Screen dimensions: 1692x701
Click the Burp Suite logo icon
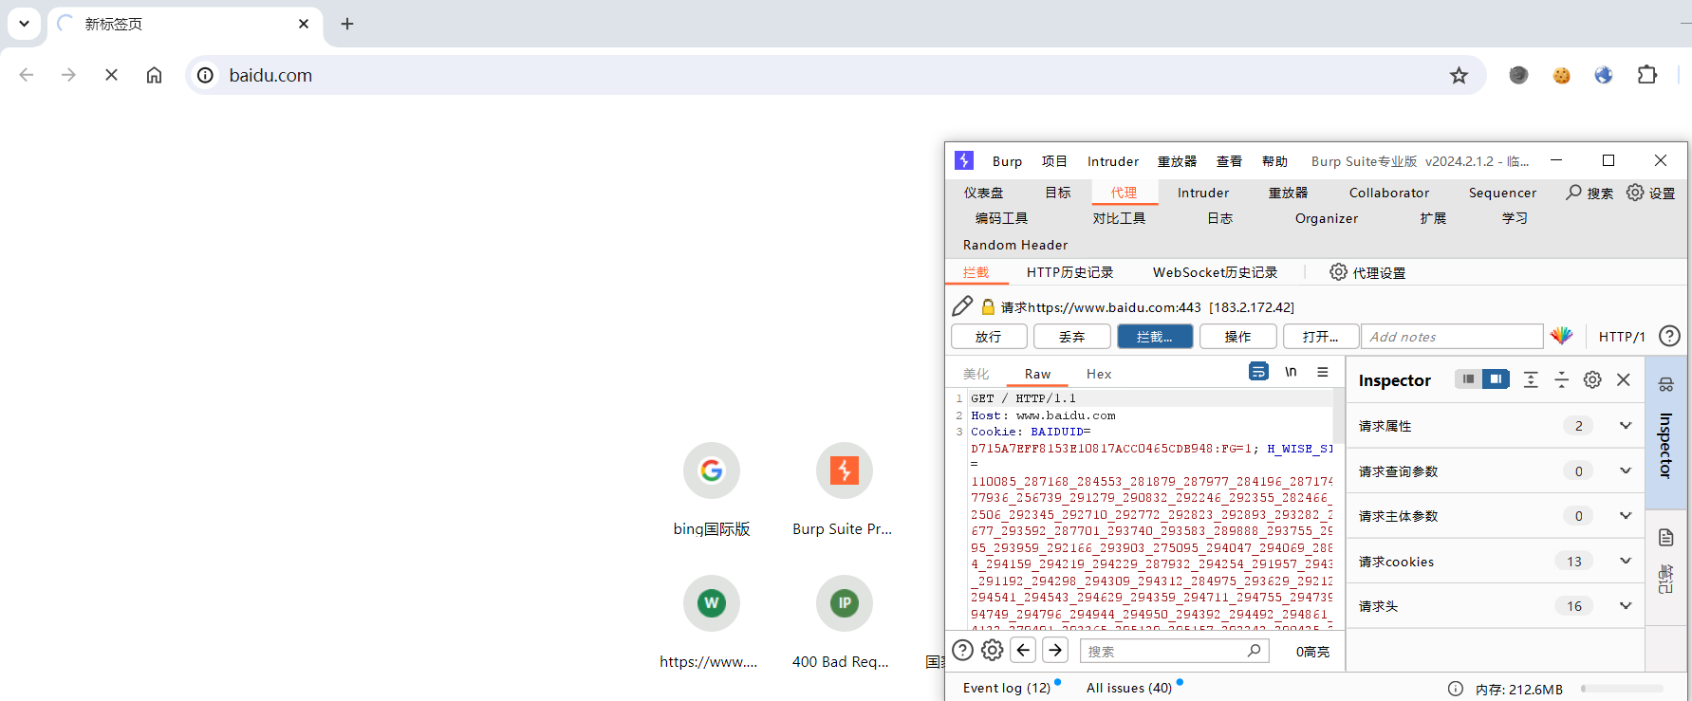pyautogui.click(x=964, y=160)
